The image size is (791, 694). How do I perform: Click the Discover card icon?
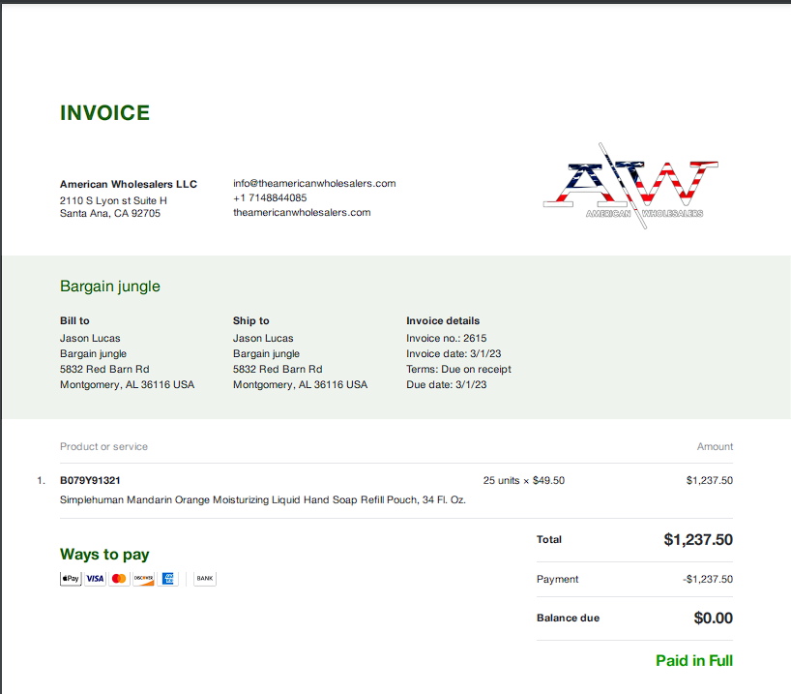pos(143,579)
